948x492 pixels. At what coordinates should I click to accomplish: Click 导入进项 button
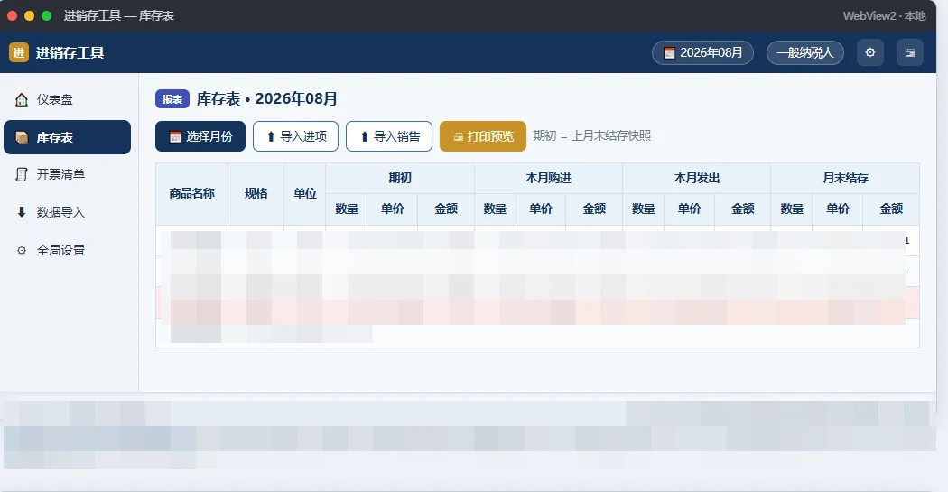tap(295, 136)
